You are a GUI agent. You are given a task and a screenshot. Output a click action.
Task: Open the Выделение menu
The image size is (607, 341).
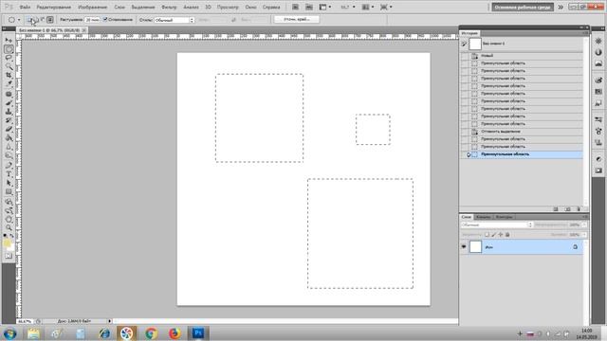point(143,7)
